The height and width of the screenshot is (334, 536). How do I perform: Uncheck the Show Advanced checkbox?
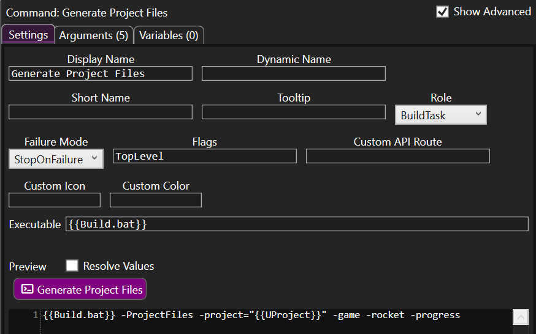point(442,12)
